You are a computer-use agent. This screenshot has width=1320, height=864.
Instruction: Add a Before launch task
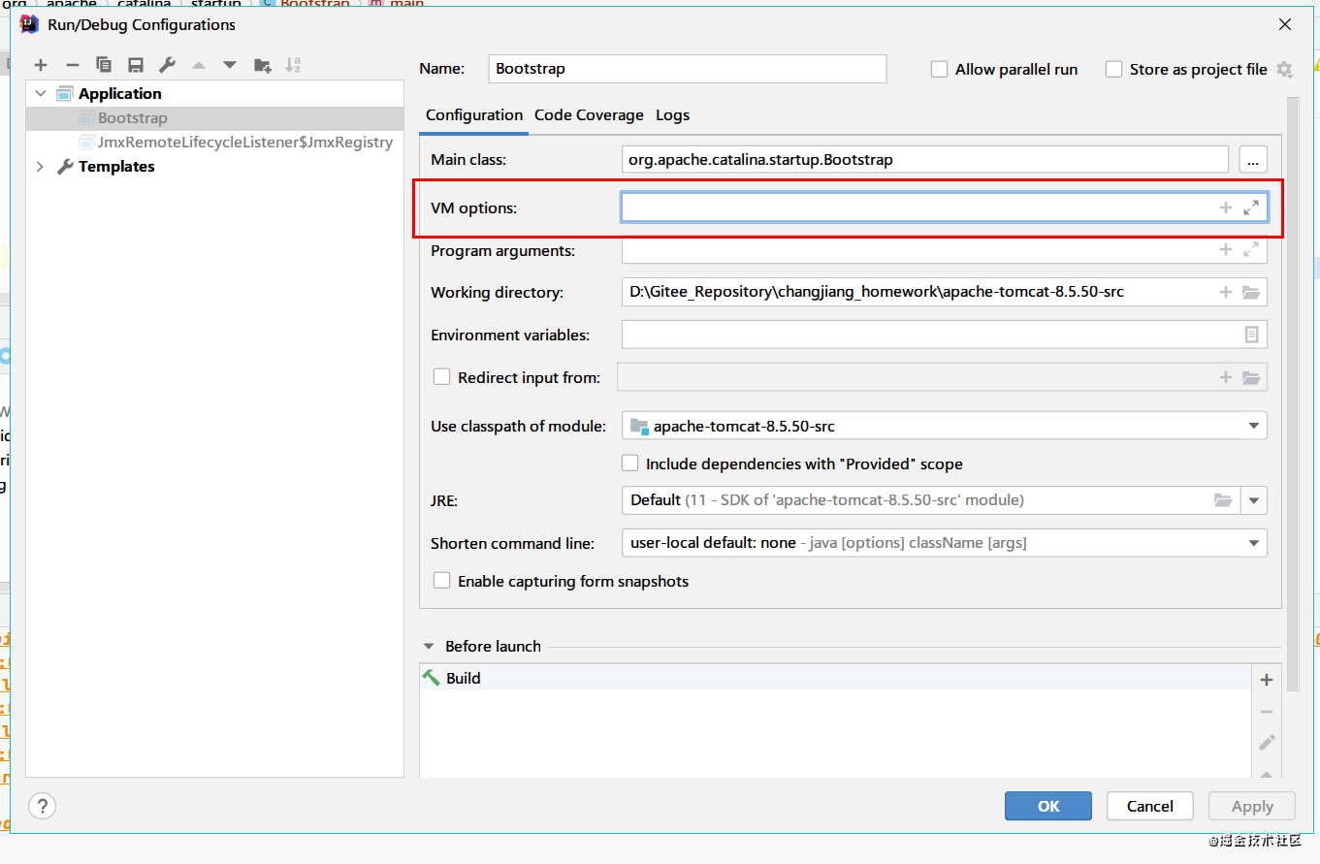coord(1266,680)
